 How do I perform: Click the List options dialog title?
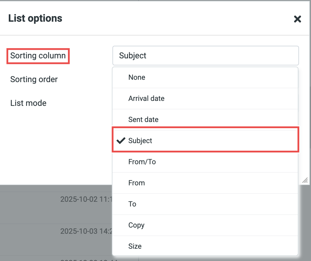point(35,18)
